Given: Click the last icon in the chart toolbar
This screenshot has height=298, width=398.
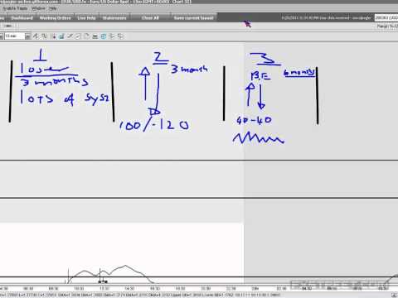Looking at the screenshot, I should coord(120,36).
